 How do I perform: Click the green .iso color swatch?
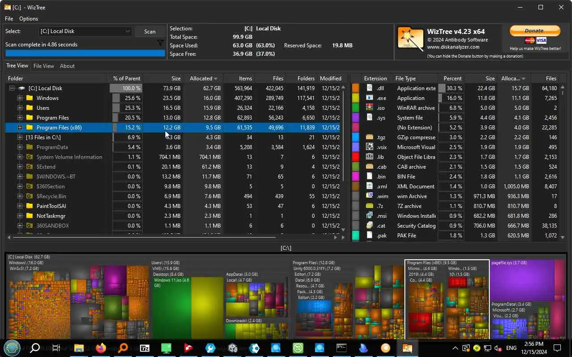tap(356, 108)
